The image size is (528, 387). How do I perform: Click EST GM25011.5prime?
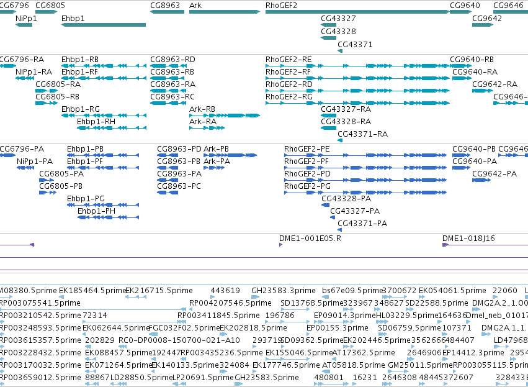click(x=420, y=365)
